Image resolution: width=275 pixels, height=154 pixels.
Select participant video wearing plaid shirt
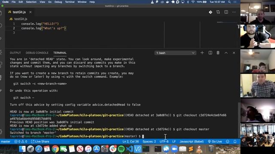tap(258, 86)
